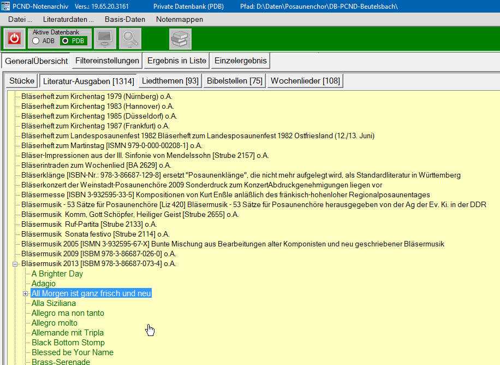Select the piece Brass-Serenade
The image size is (500, 365).
click(x=61, y=362)
